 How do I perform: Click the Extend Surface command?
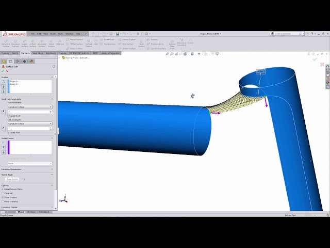(127, 39)
